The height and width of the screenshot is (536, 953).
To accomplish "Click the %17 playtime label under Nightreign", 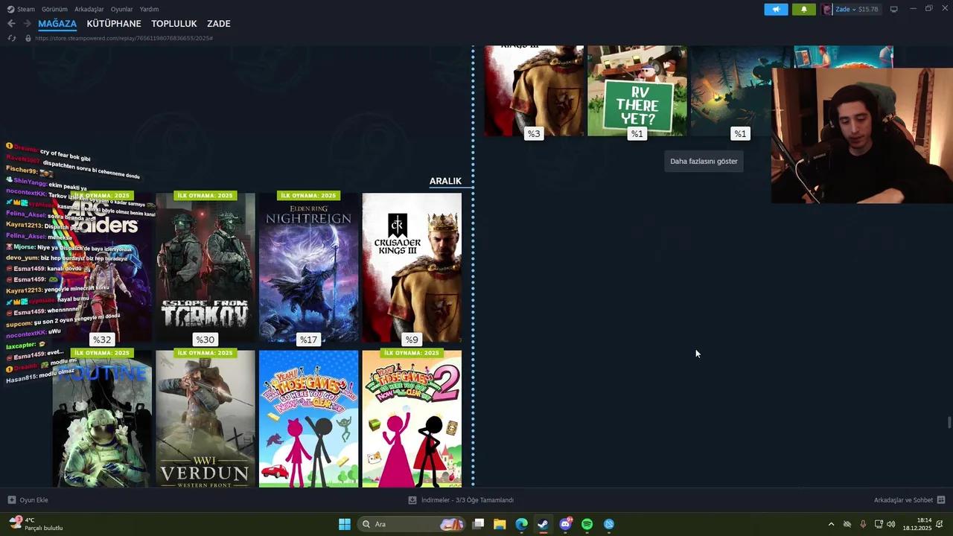I will [x=308, y=339].
